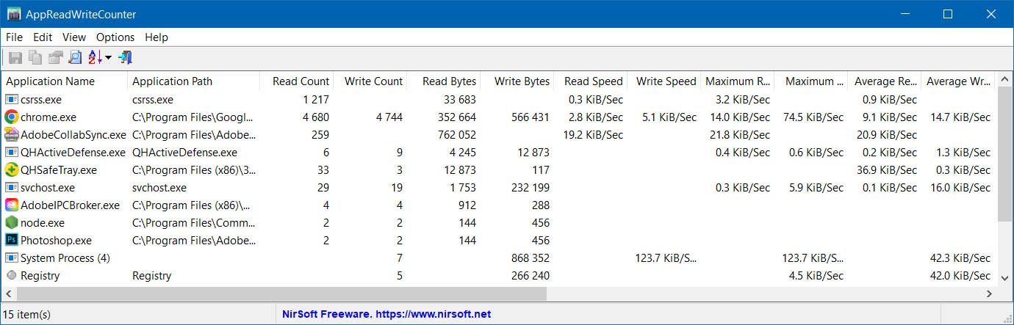Click the svchost.exe row icon
This screenshot has width=1014, height=325.
(x=12, y=187)
